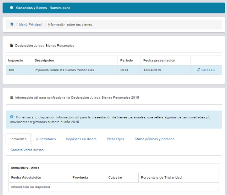Click the Fecha Adquisición column header
This screenshot has width=227, height=195.
point(26,178)
